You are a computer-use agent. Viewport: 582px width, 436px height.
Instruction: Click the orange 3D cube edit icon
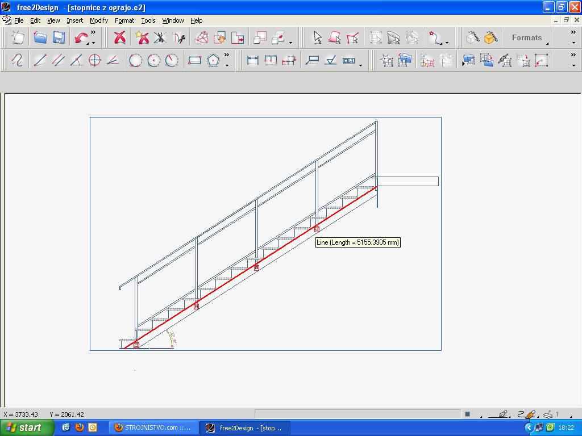tap(490, 37)
